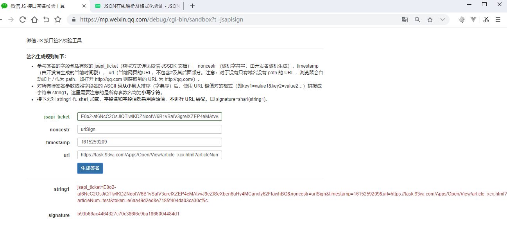Focus the jsapi_ticket input field

(150, 117)
